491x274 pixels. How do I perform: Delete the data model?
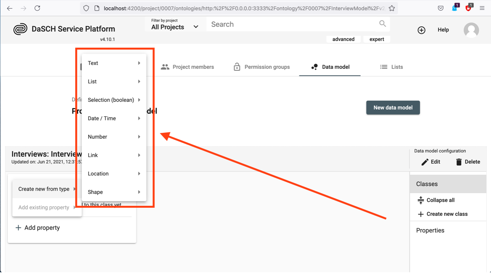point(468,162)
